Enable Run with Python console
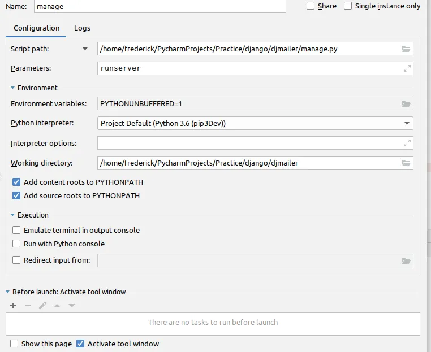Viewport: 431px width, 352px height. point(16,244)
